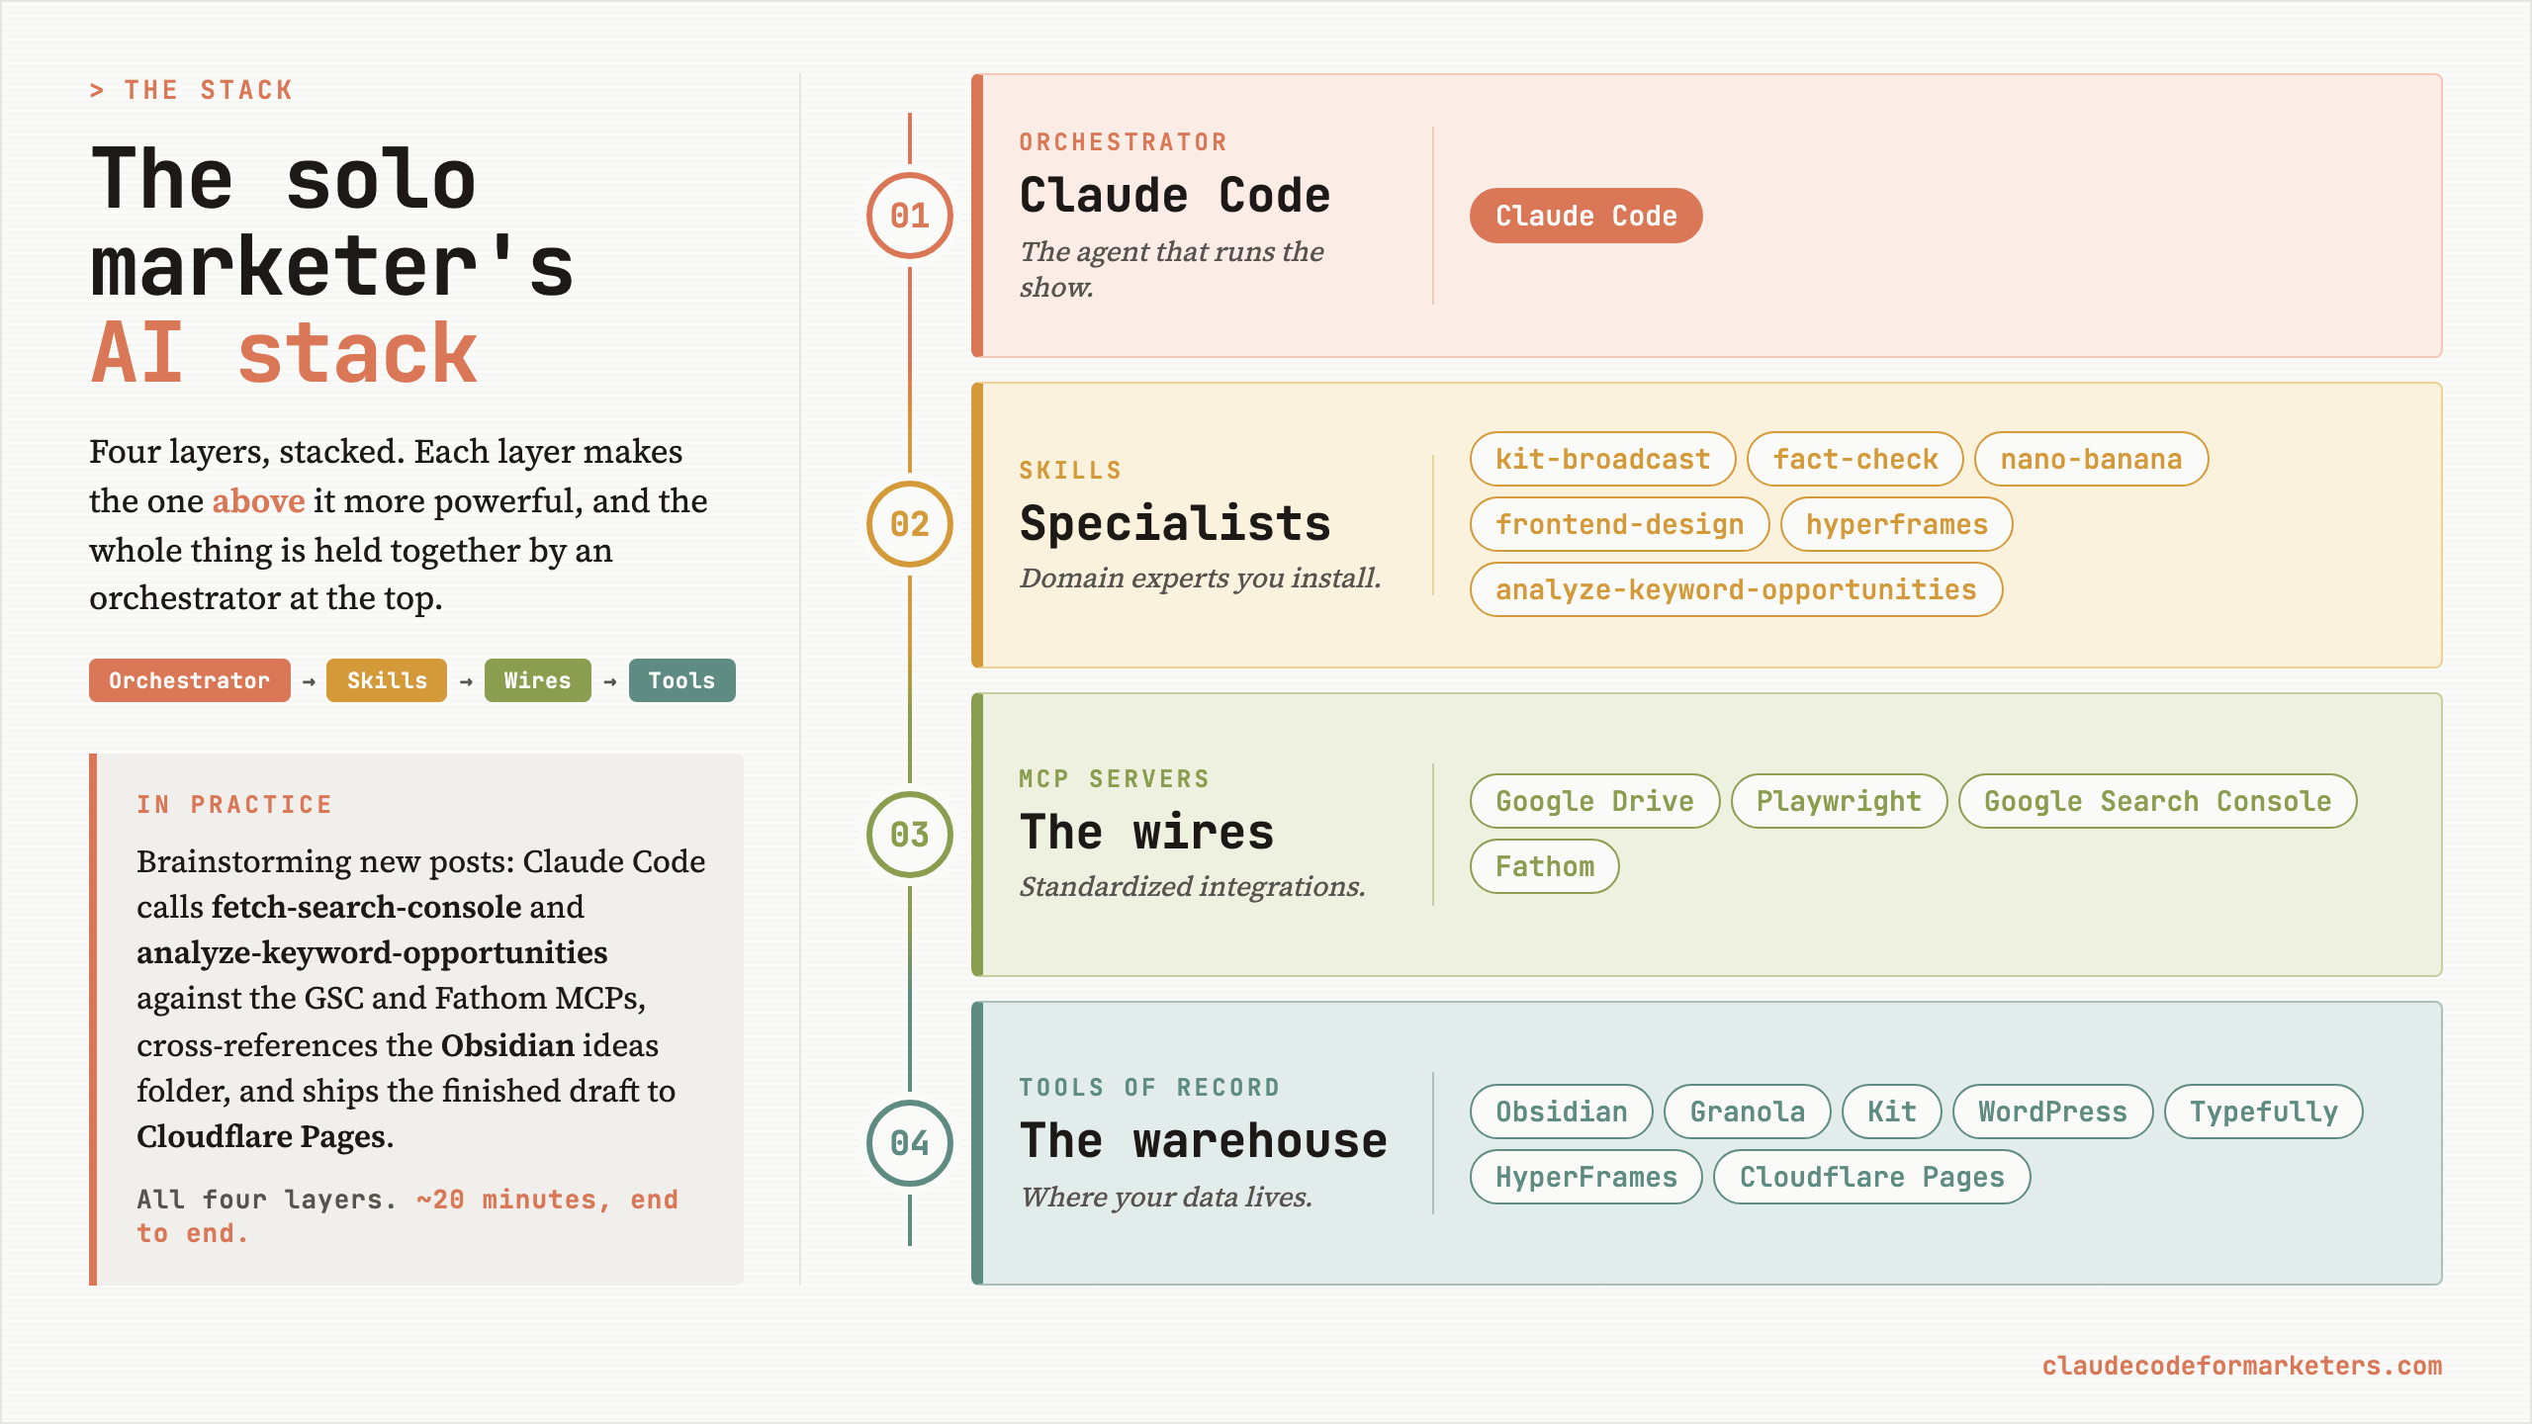
Task: Click the Tools legend chip
Action: [x=681, y=680]
